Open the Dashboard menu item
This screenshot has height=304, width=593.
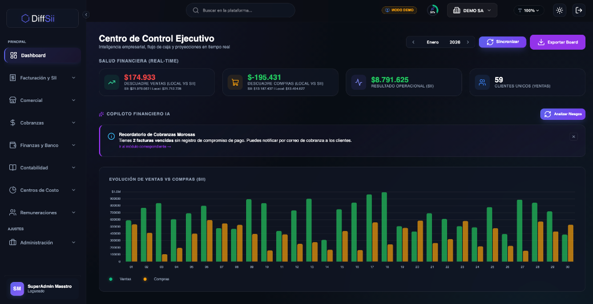[x=42, y=55]
